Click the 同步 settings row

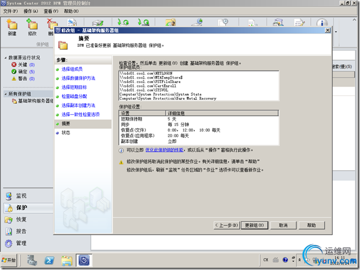[x=199, y=124]
